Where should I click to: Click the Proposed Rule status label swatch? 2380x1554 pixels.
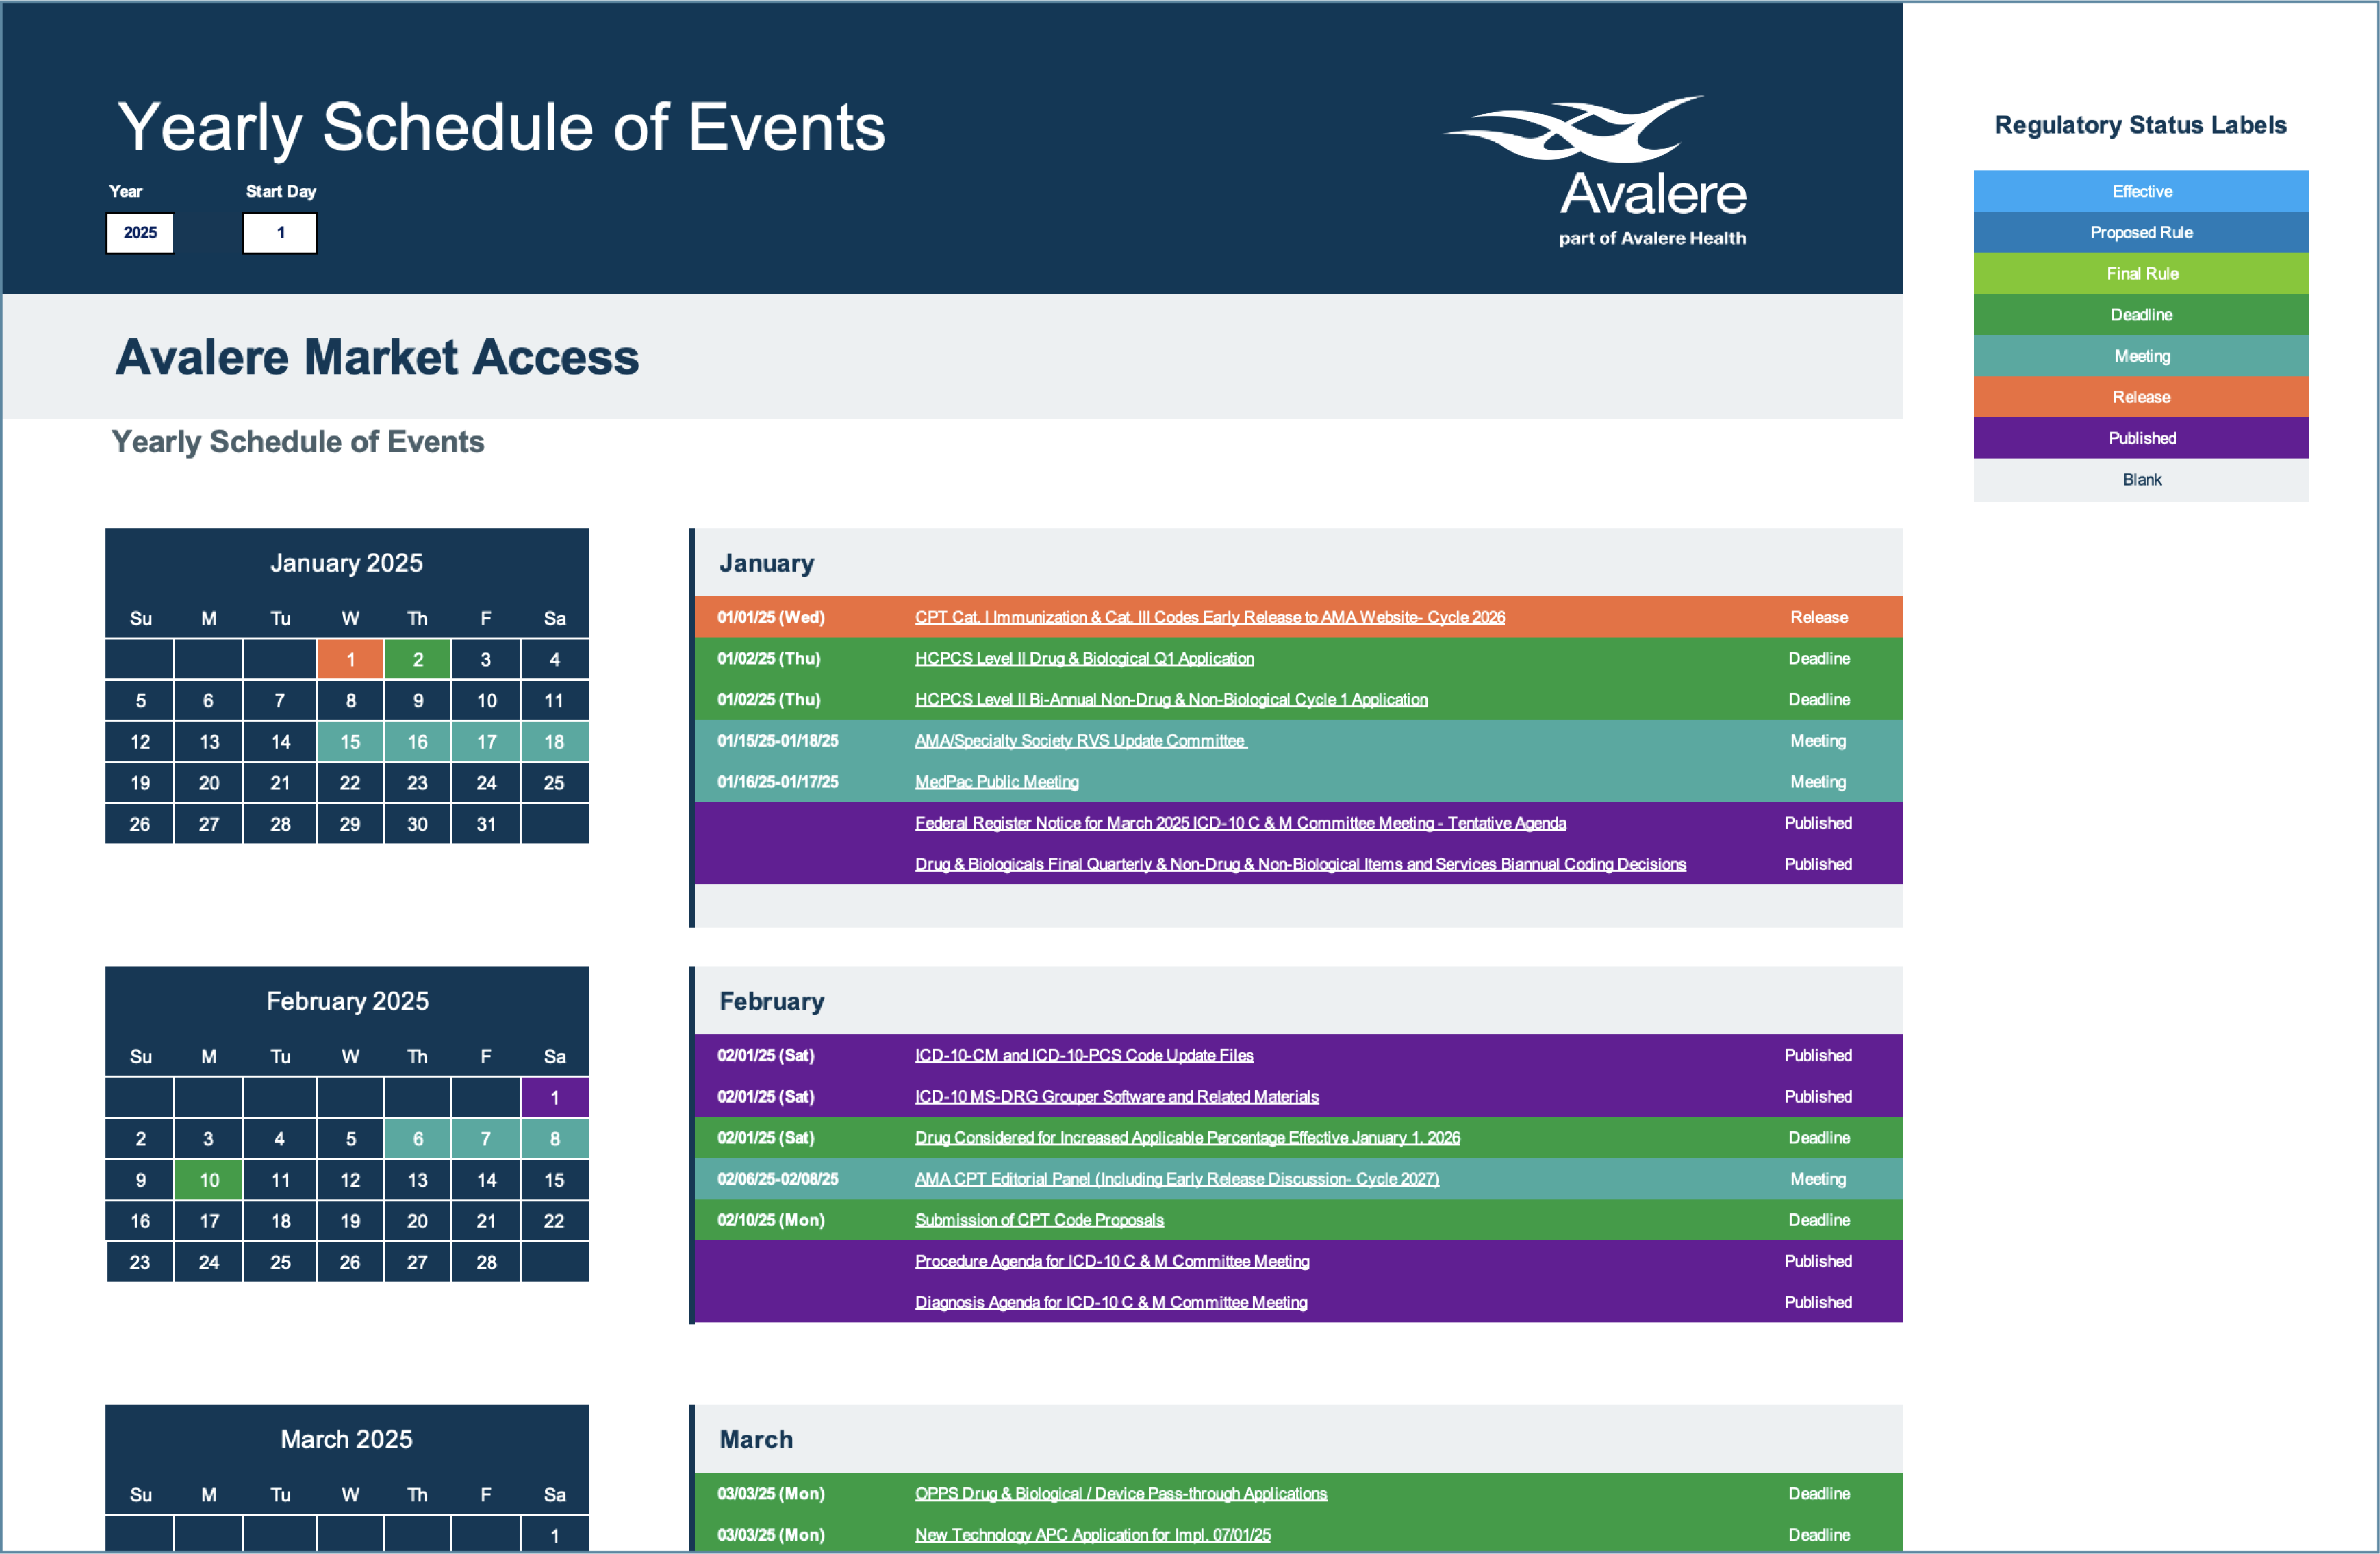click(2140, 232)
